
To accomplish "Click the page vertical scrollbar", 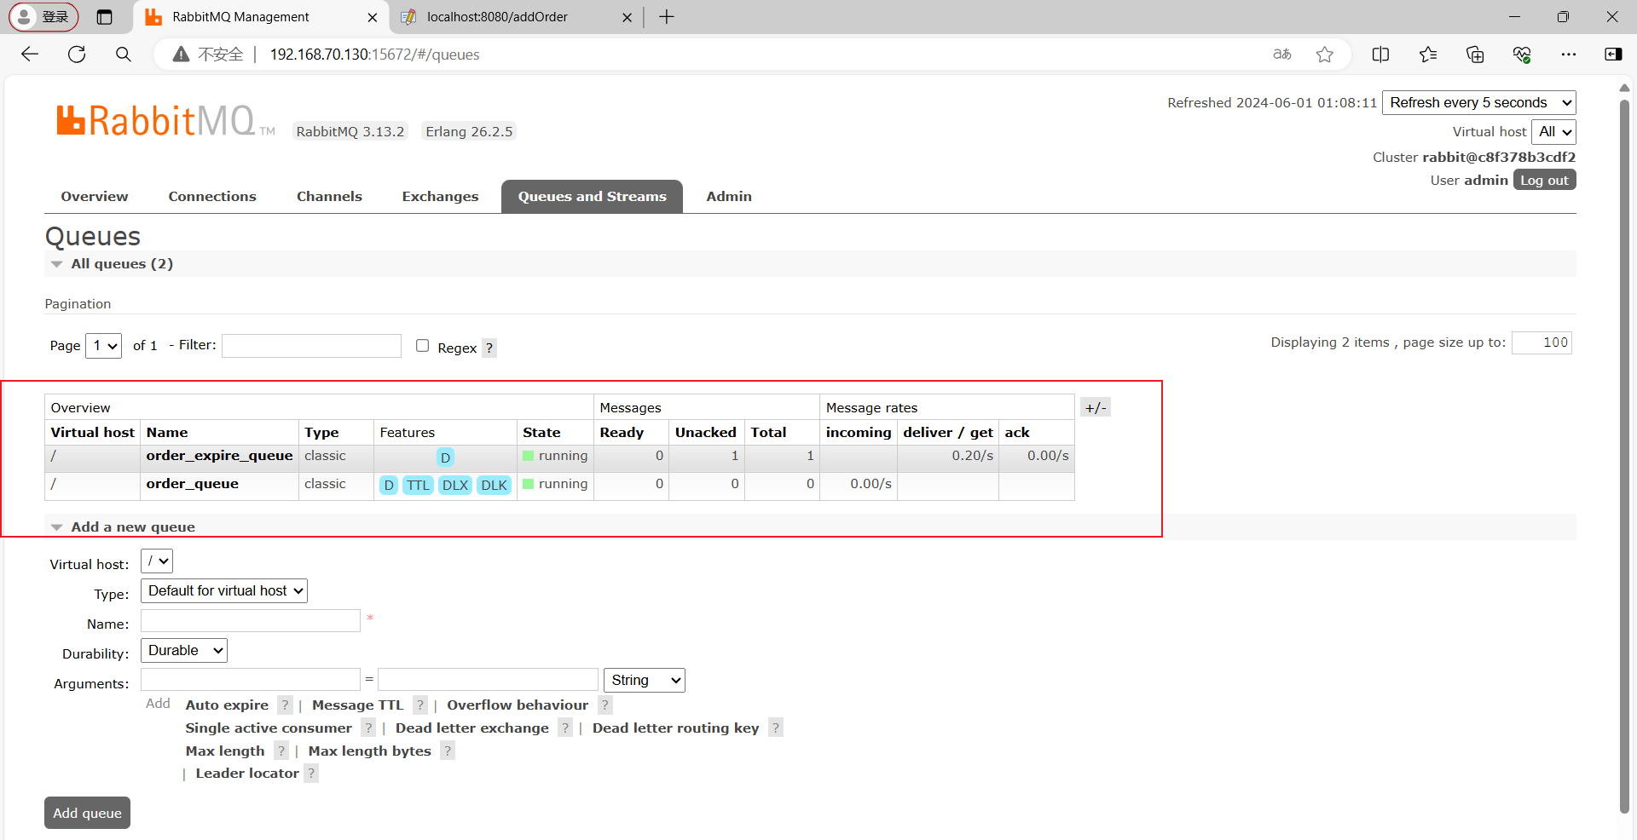I will (x=1624, y=456).
